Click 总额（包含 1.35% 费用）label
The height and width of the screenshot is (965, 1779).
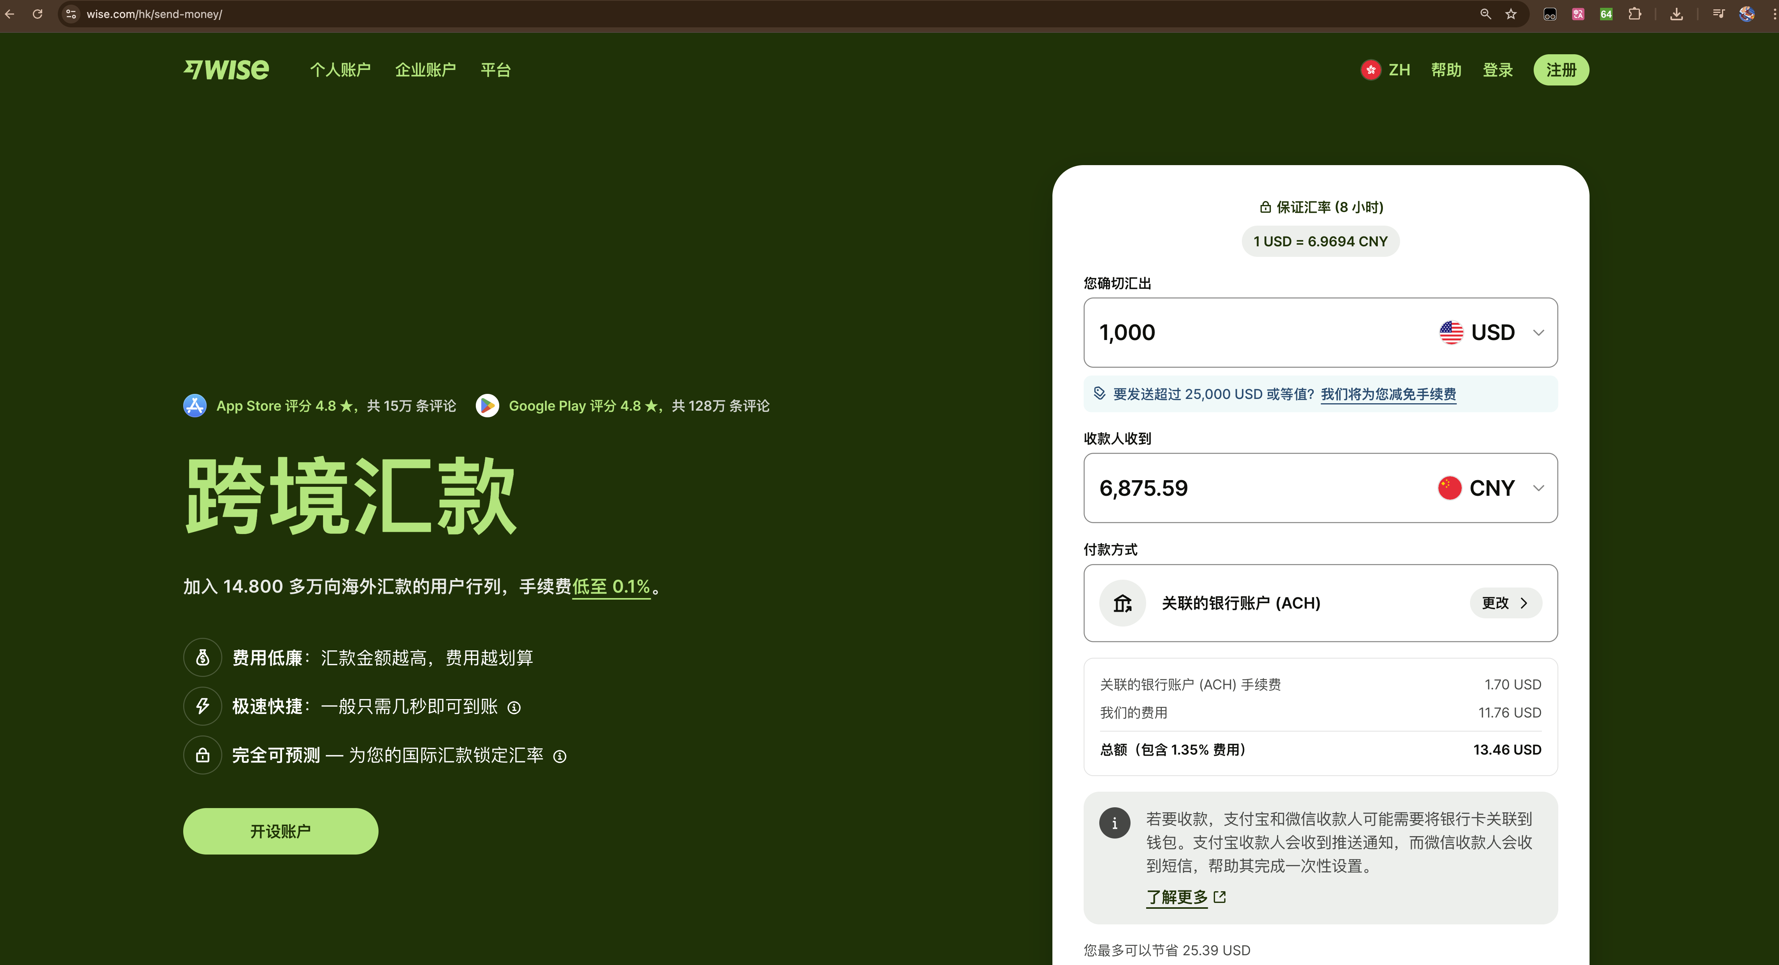point(1173,750)
